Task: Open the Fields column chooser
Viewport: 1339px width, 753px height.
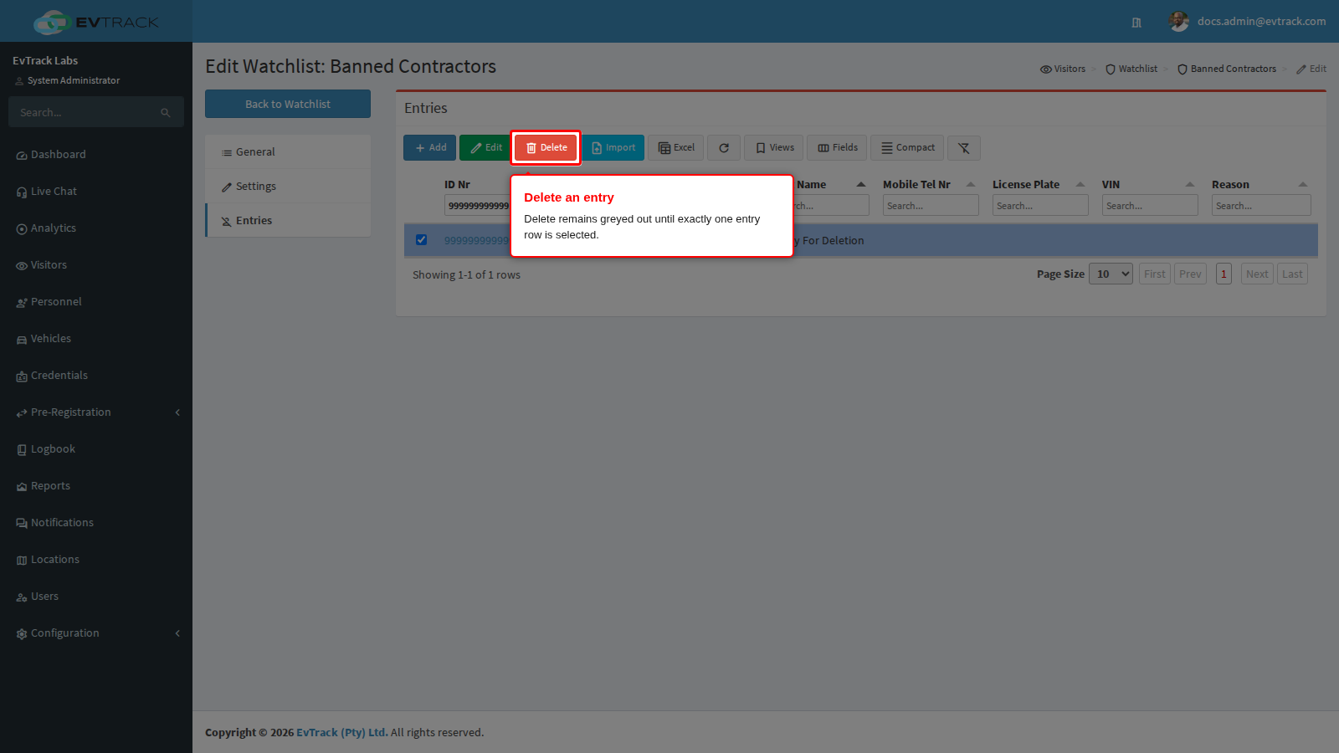Action: tap(837, 148)
